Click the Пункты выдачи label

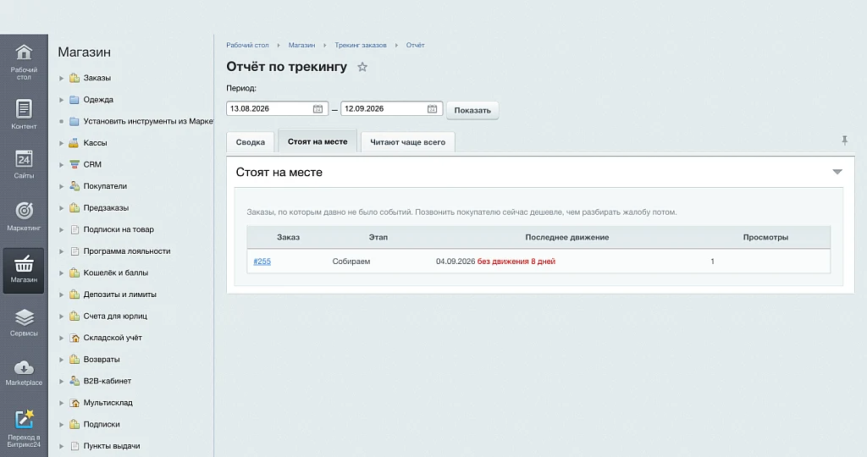(x=112, y=446)
